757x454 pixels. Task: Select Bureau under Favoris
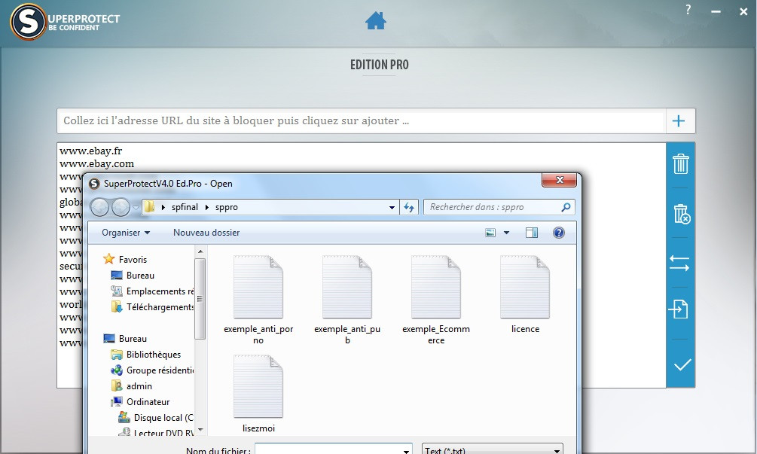133,276
